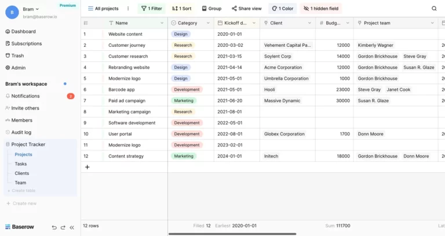This screenshot has height=236, width=445.
Task: Expand Bram account menu chevron
Action: pos(38,9)
